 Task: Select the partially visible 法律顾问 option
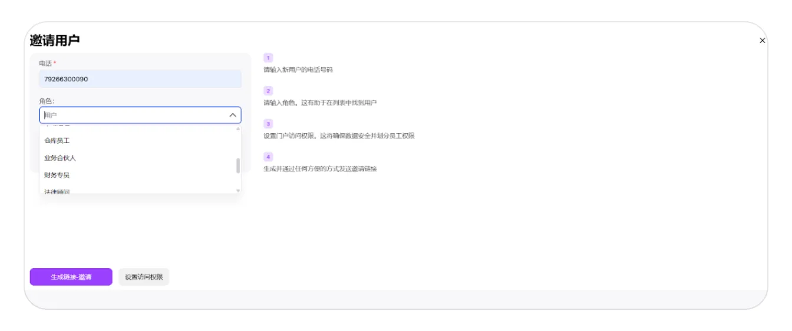(57, 191)
